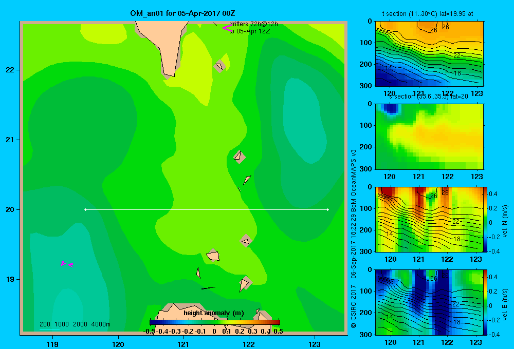The height and width of the screenshot is (349, 514).
Task: Click the island near 121.95E 18.9N
Action: click(245, 283)
